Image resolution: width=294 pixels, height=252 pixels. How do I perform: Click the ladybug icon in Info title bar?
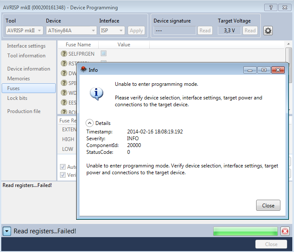(84, 69)
